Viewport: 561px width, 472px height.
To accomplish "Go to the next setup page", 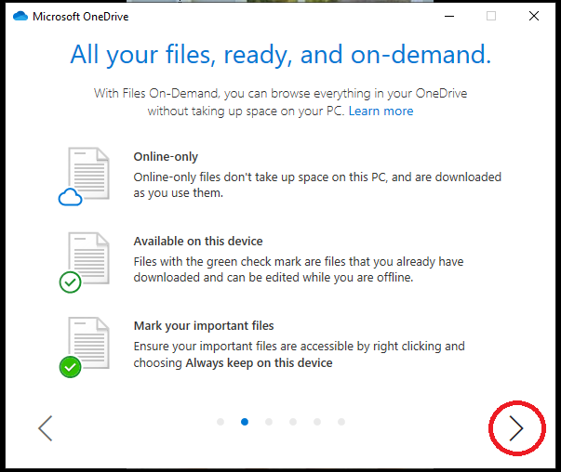I will pos(516,428).
